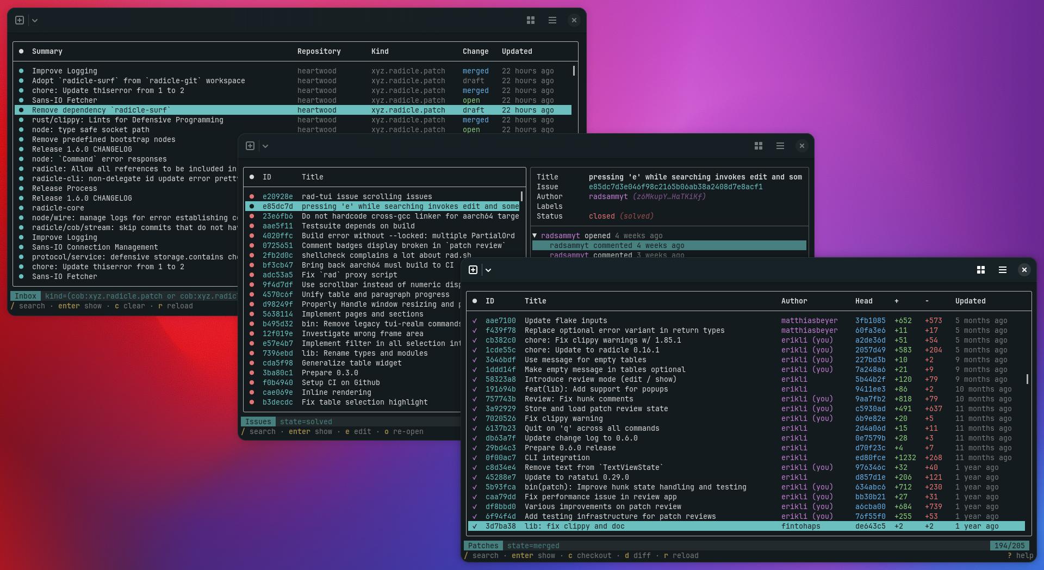Open the dropdown chevron in the Inbox window
The image size is (1044, 570).
point(35,20)
